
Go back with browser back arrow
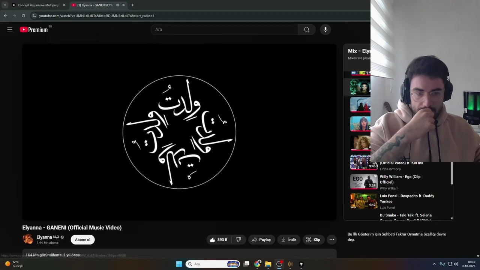point(5,16)
